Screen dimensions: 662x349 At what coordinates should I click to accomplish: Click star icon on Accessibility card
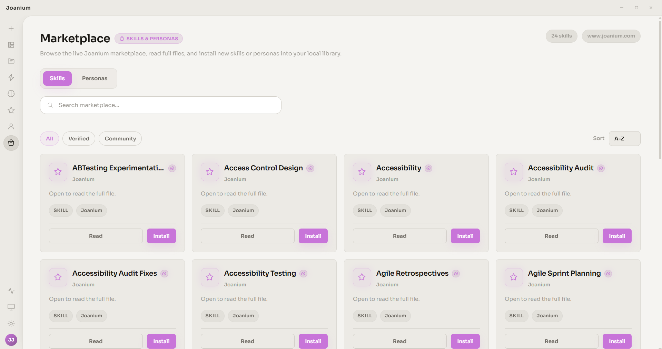[x=362, y=172]
